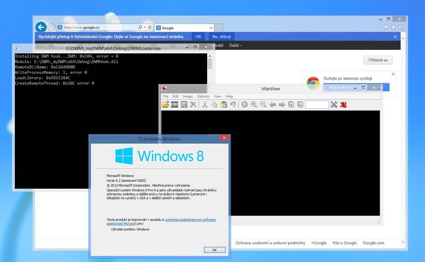425x262 pixels.
Task: Click the Forward arrow in Internet Explorer
Action: point(51,28)
